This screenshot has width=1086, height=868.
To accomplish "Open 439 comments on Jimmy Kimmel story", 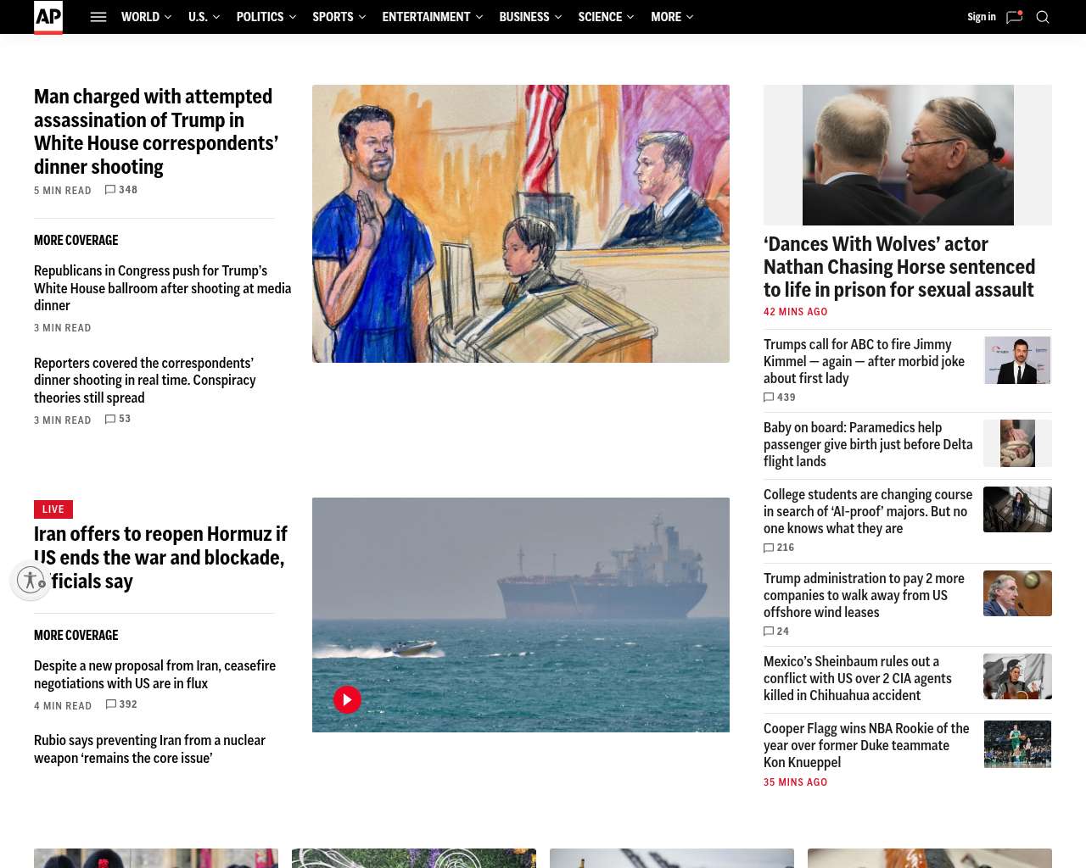I will (780, 398).
